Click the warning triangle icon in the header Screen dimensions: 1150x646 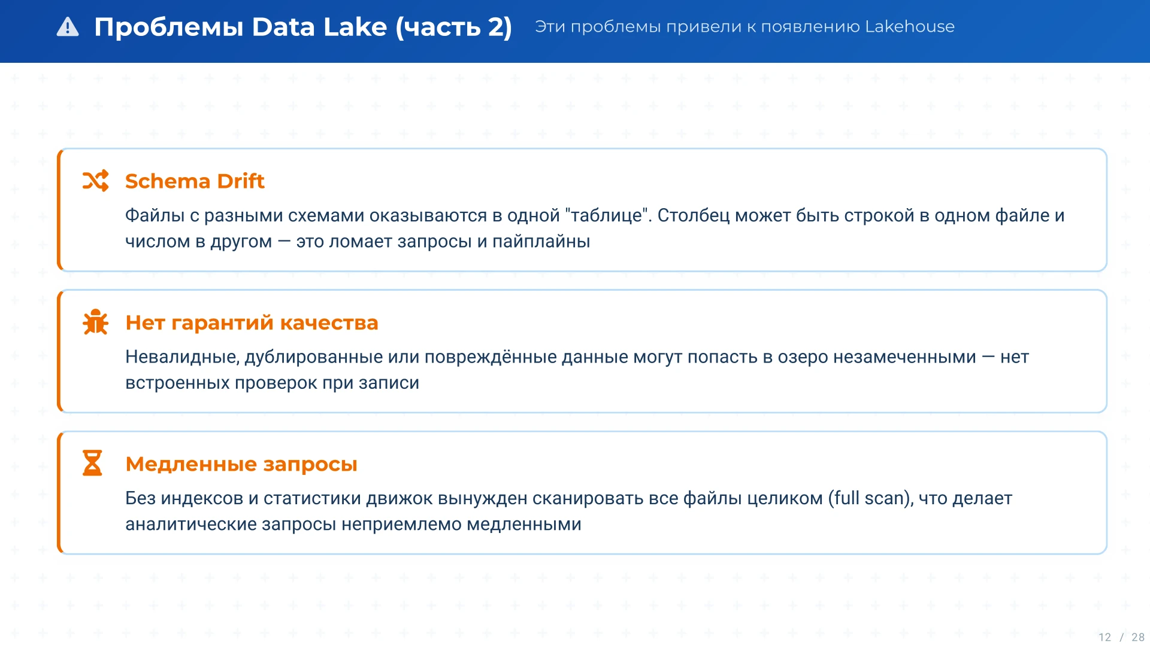coord(68,27)
